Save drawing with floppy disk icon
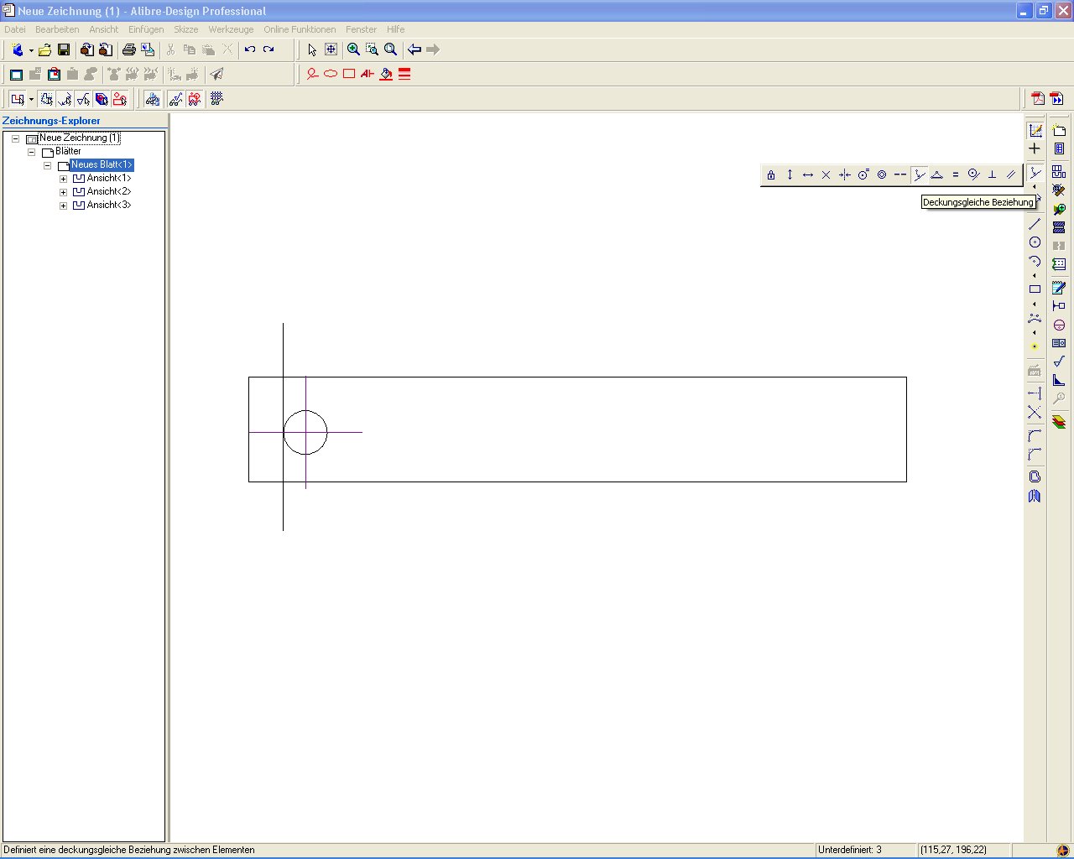This screenshot has height=859, width=1074. [64, 50]
